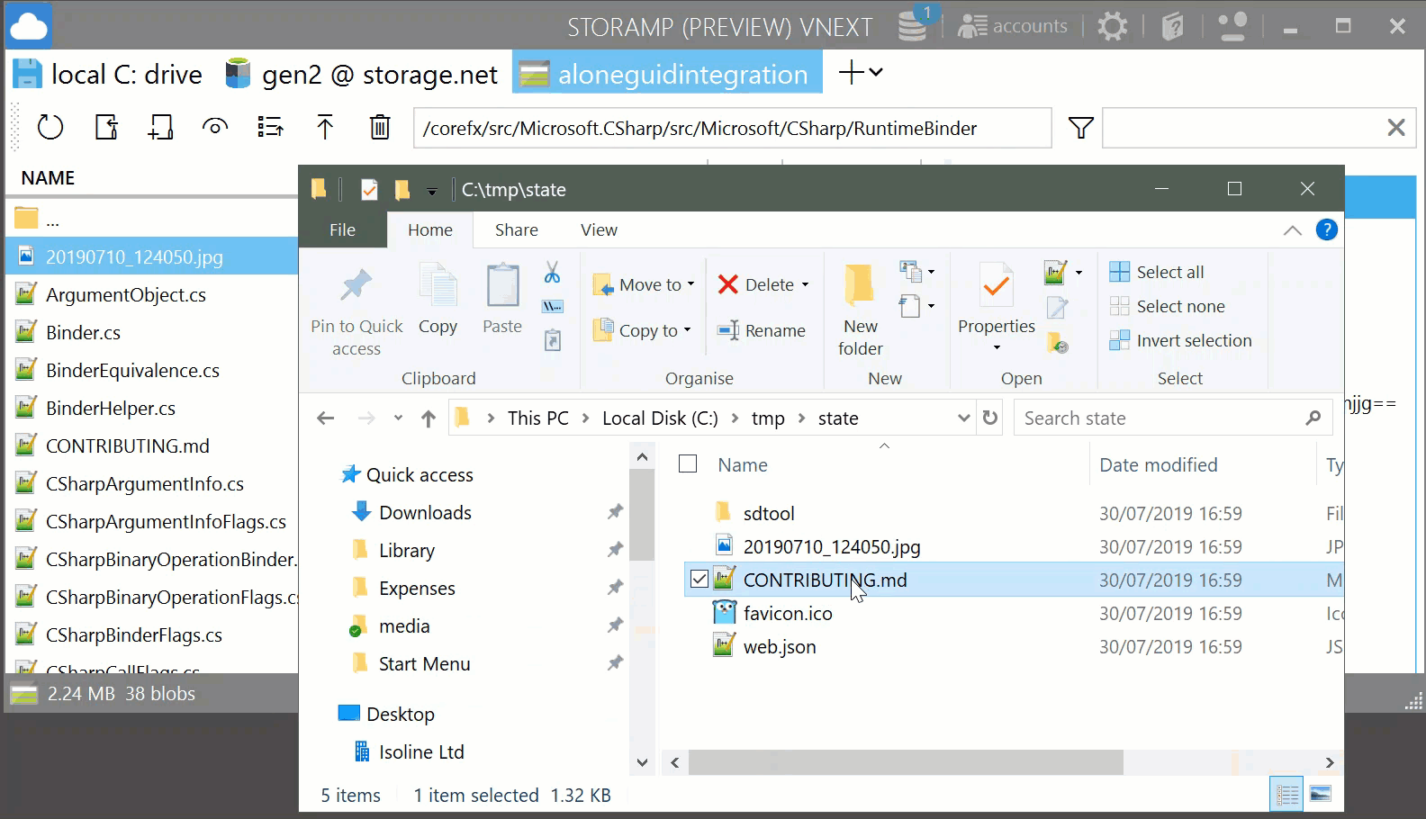
Task: Click the storage stack icon with badge
Action: pos(915,24)
